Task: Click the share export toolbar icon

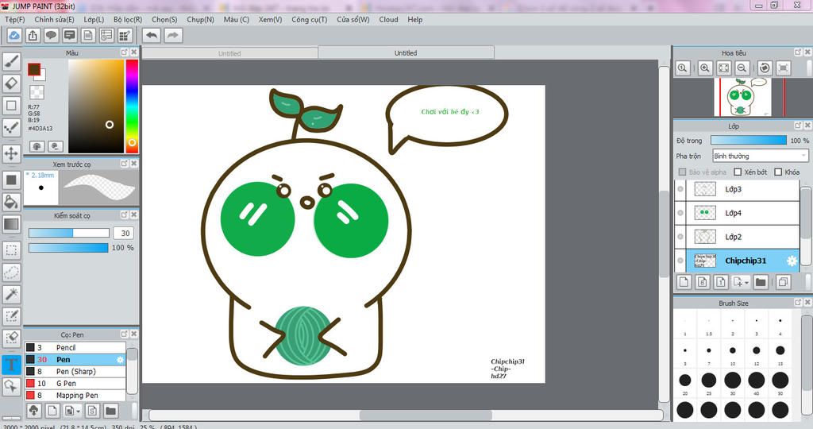Action: pyautogui.click(x=33, y=35)
